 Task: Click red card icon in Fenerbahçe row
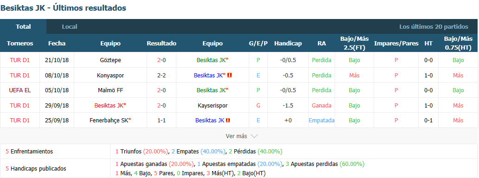click(x=227, y=121)
